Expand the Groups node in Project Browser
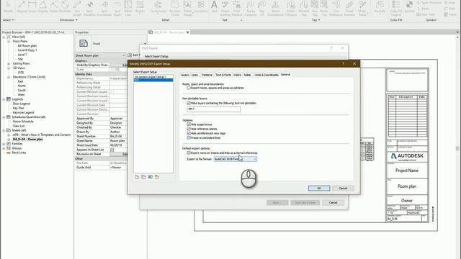This screenshot has width=461, height=259. click(4, 148)
